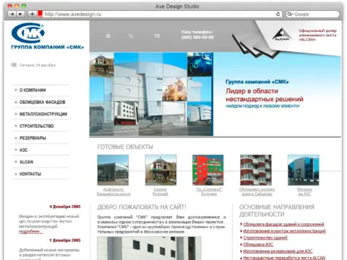
Task: Click the ОСНОВНЫЕ НАПРАВЛЕНИЯ ДЕЯТЕЛЬНОСТИ heading
Action: (277, 211)
